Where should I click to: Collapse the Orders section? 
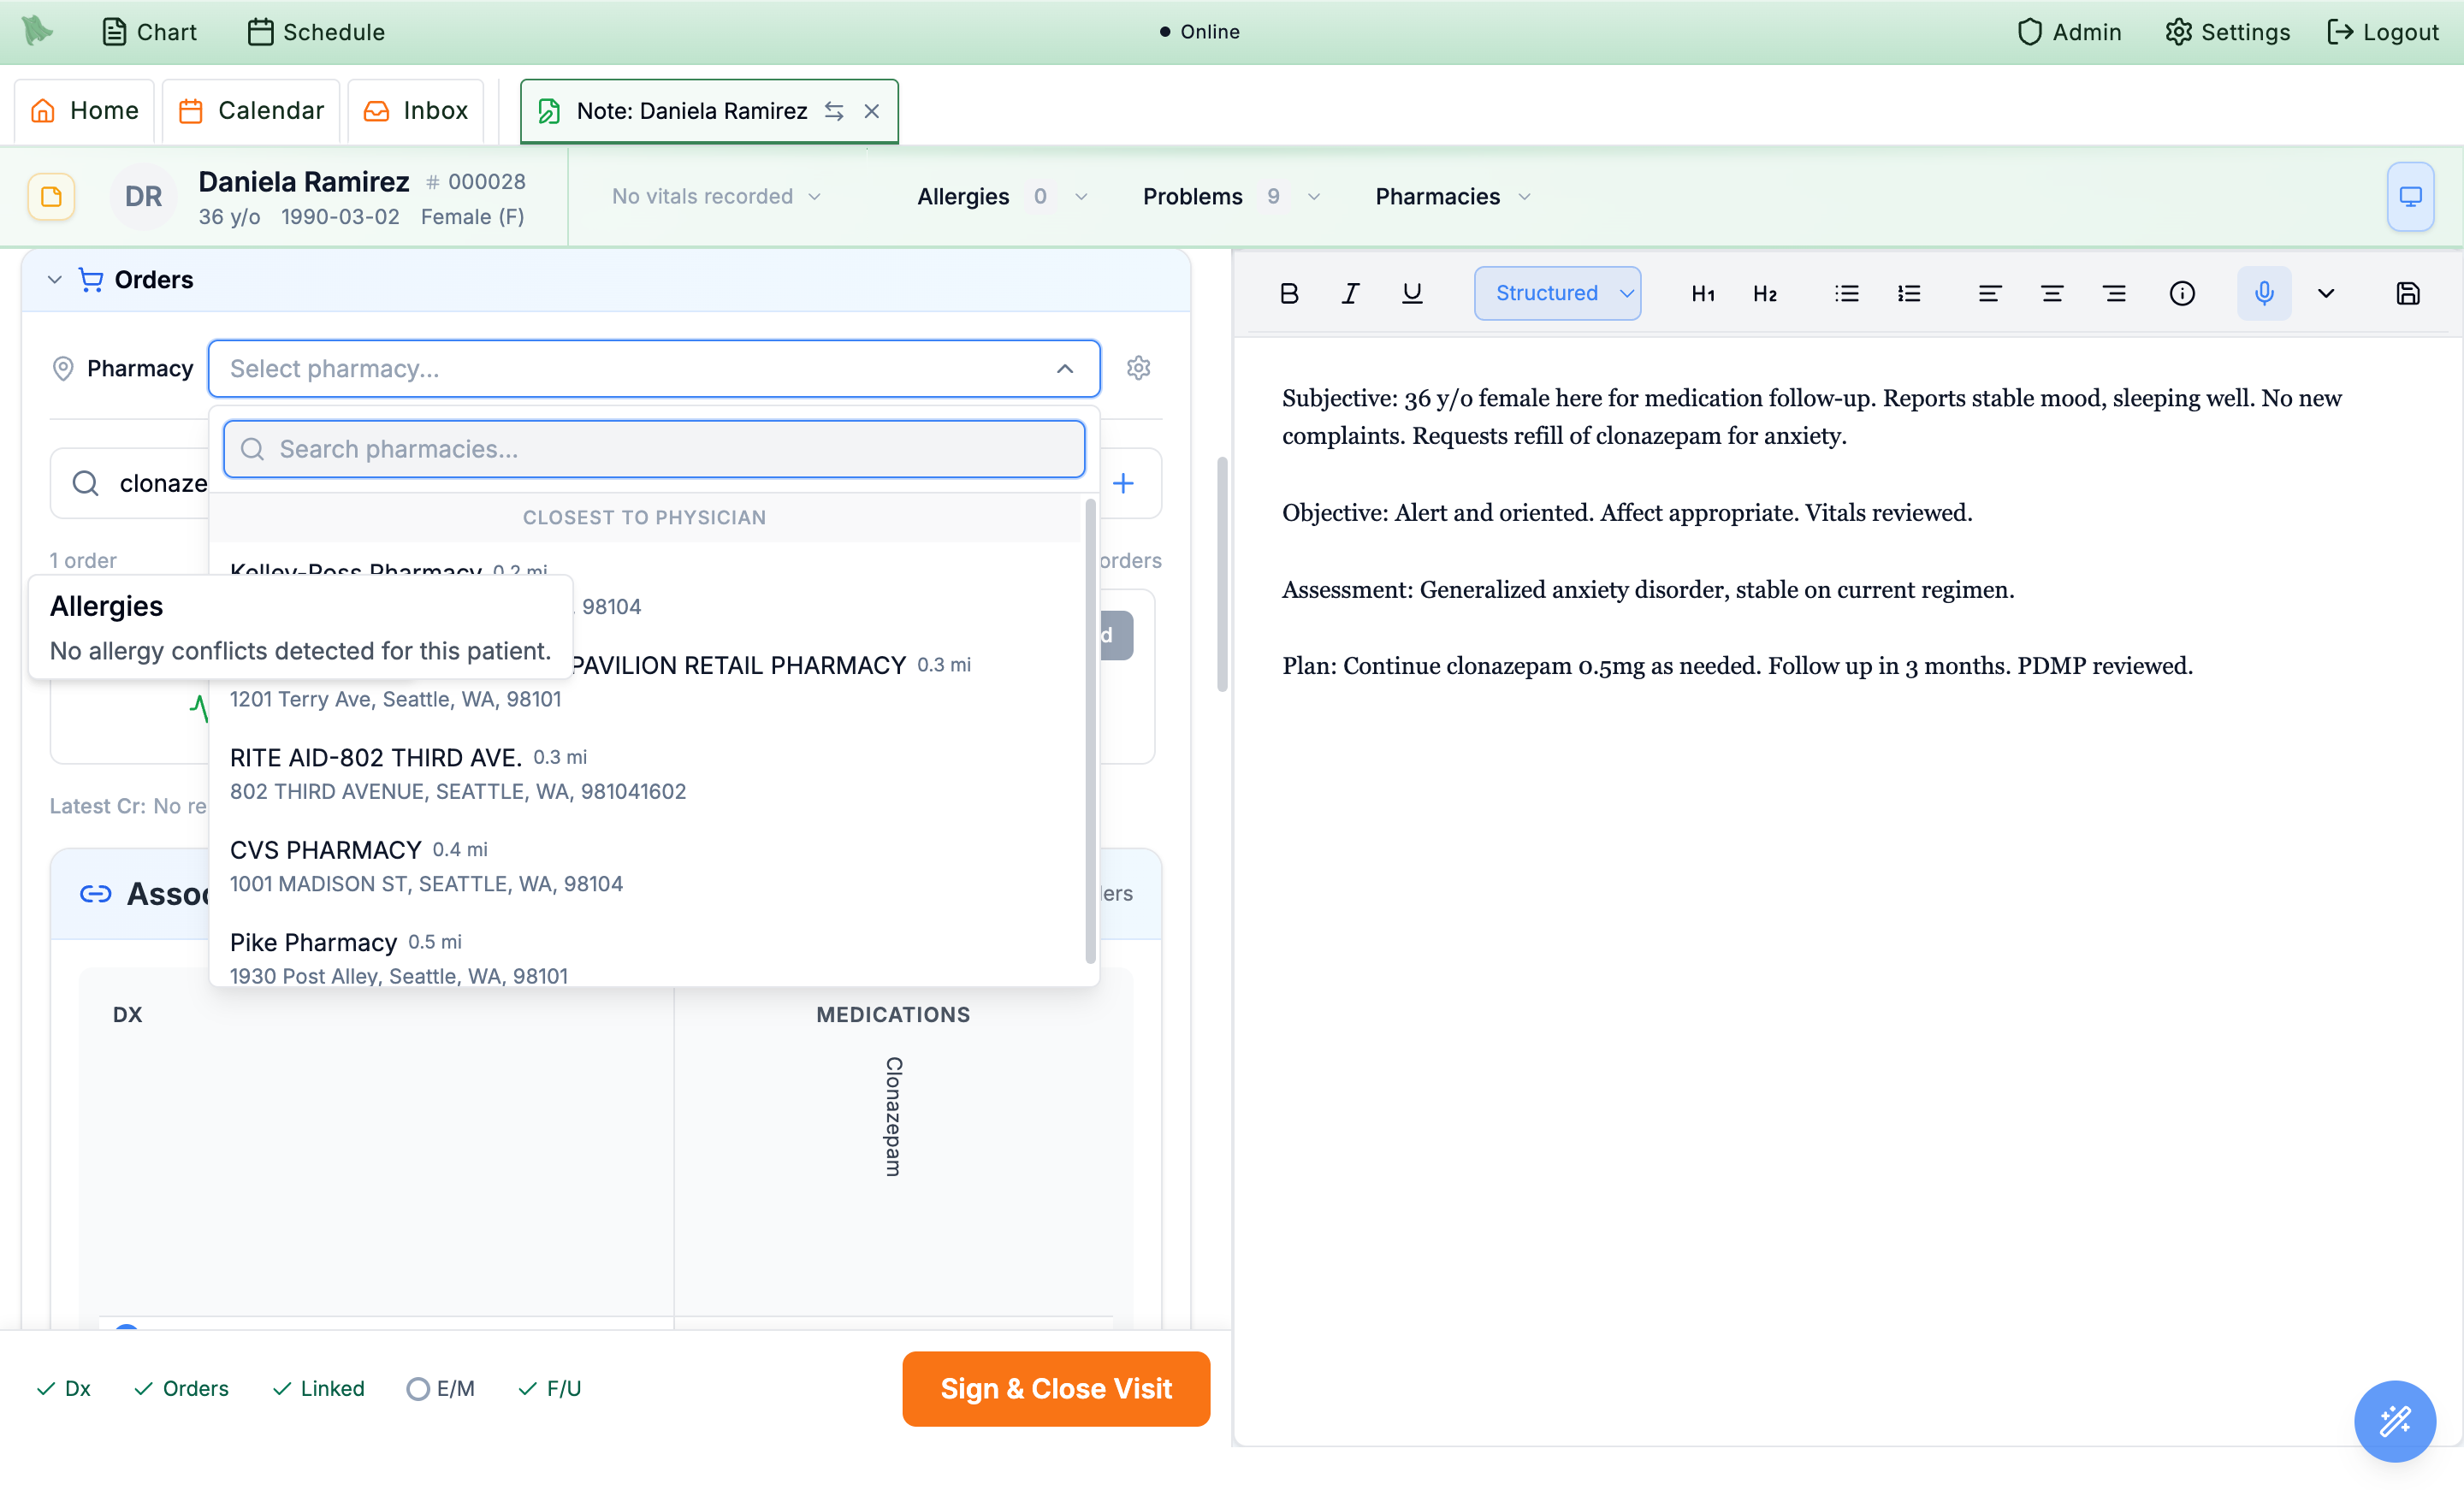[x=55, y=280]
